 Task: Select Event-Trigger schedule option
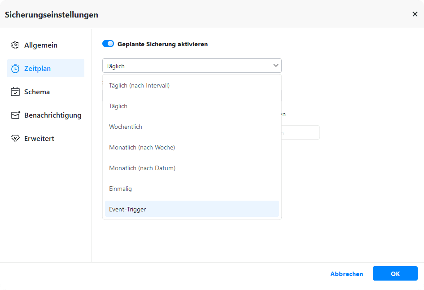(127, 209)
